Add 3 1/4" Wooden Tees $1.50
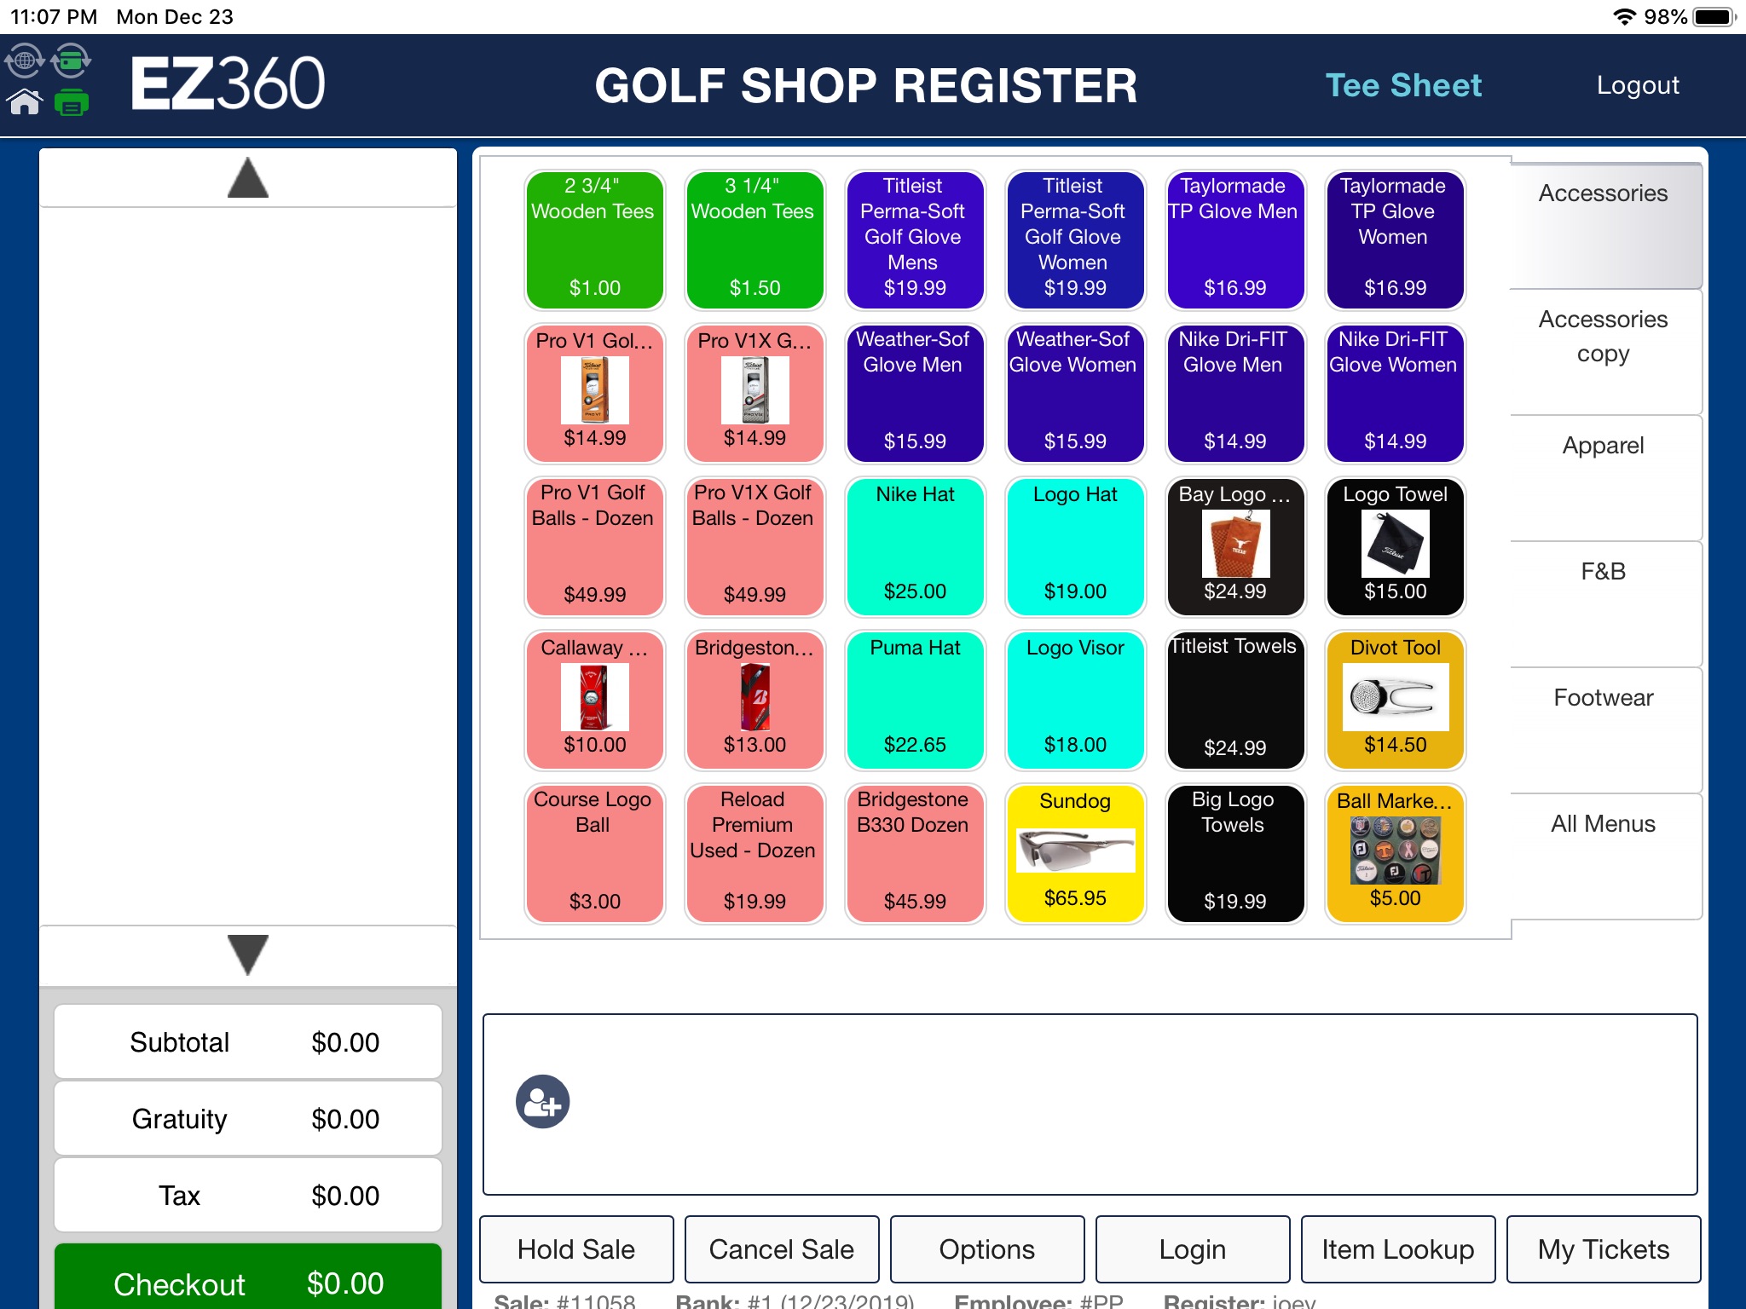 point(754,239)
